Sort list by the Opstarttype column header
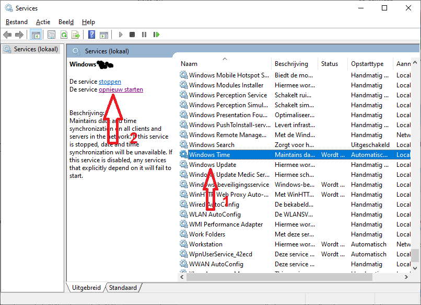The width and height of the screenshot is (421, 305). click(x=367, y=64)
